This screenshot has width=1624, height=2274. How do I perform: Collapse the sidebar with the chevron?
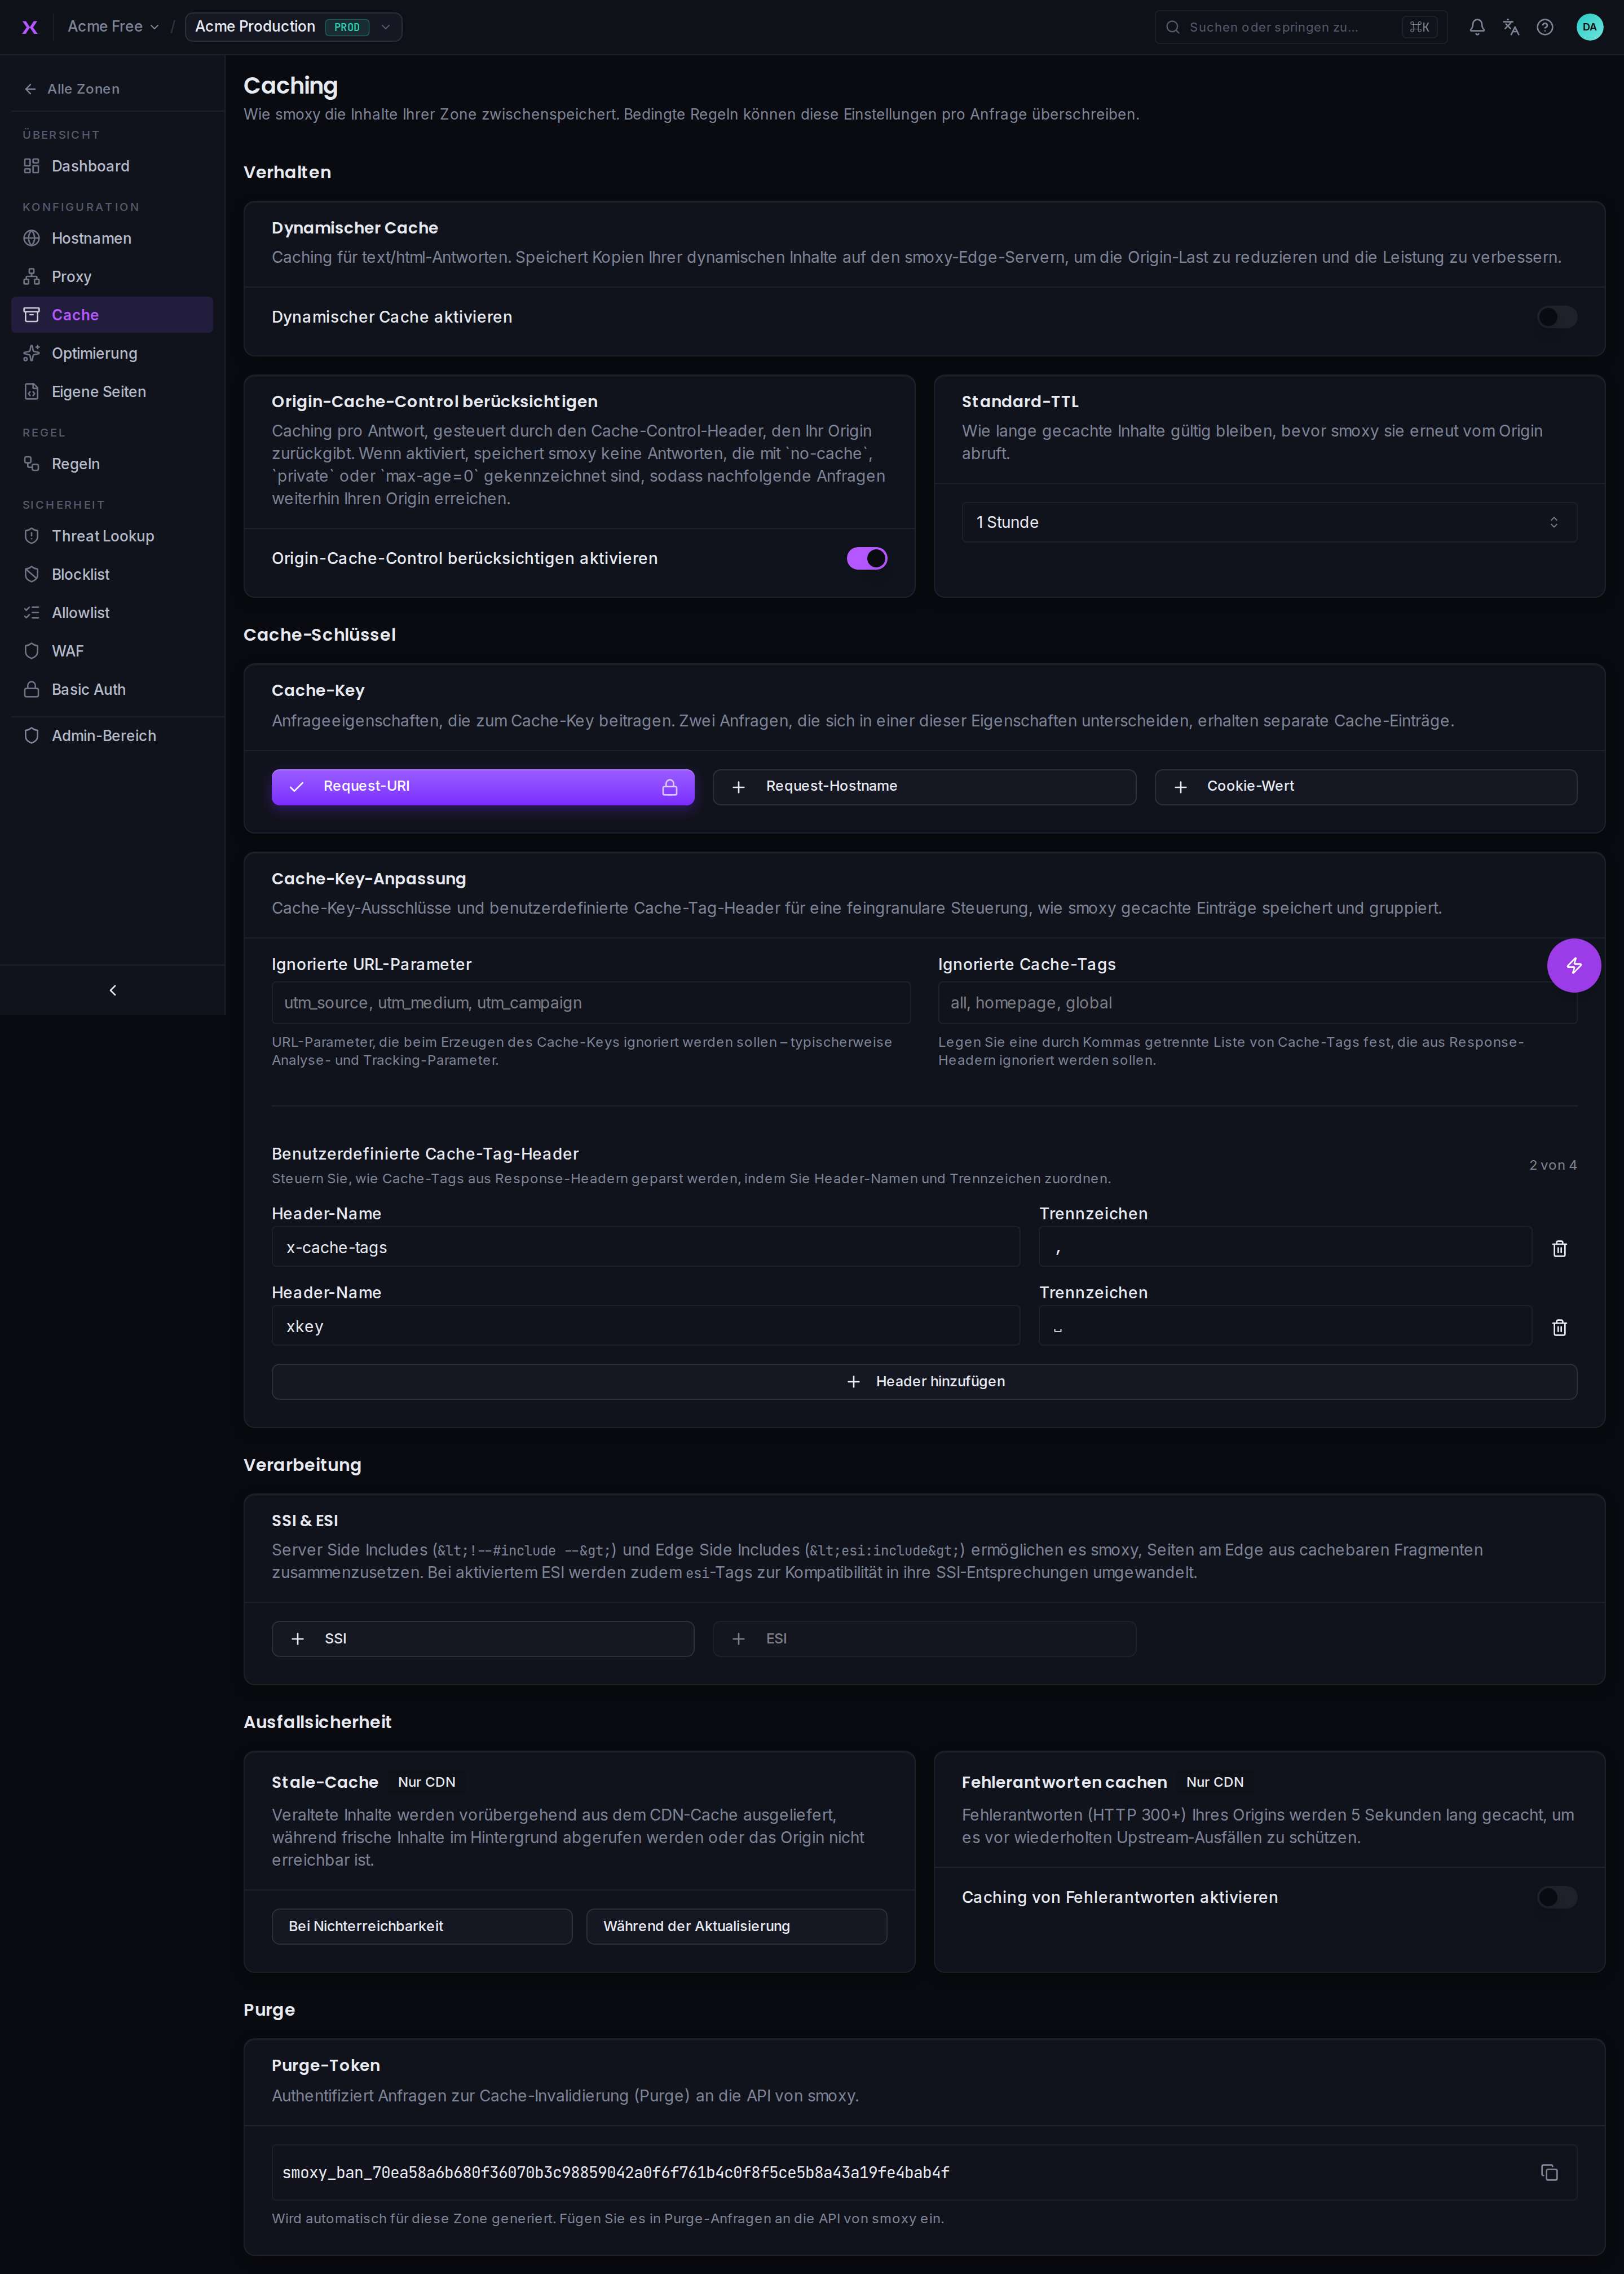pyautogui.click(x=113, y=990)
